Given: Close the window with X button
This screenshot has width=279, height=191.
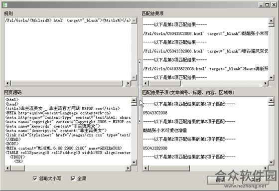Looking at the screenshot, I should click(274, 5).
